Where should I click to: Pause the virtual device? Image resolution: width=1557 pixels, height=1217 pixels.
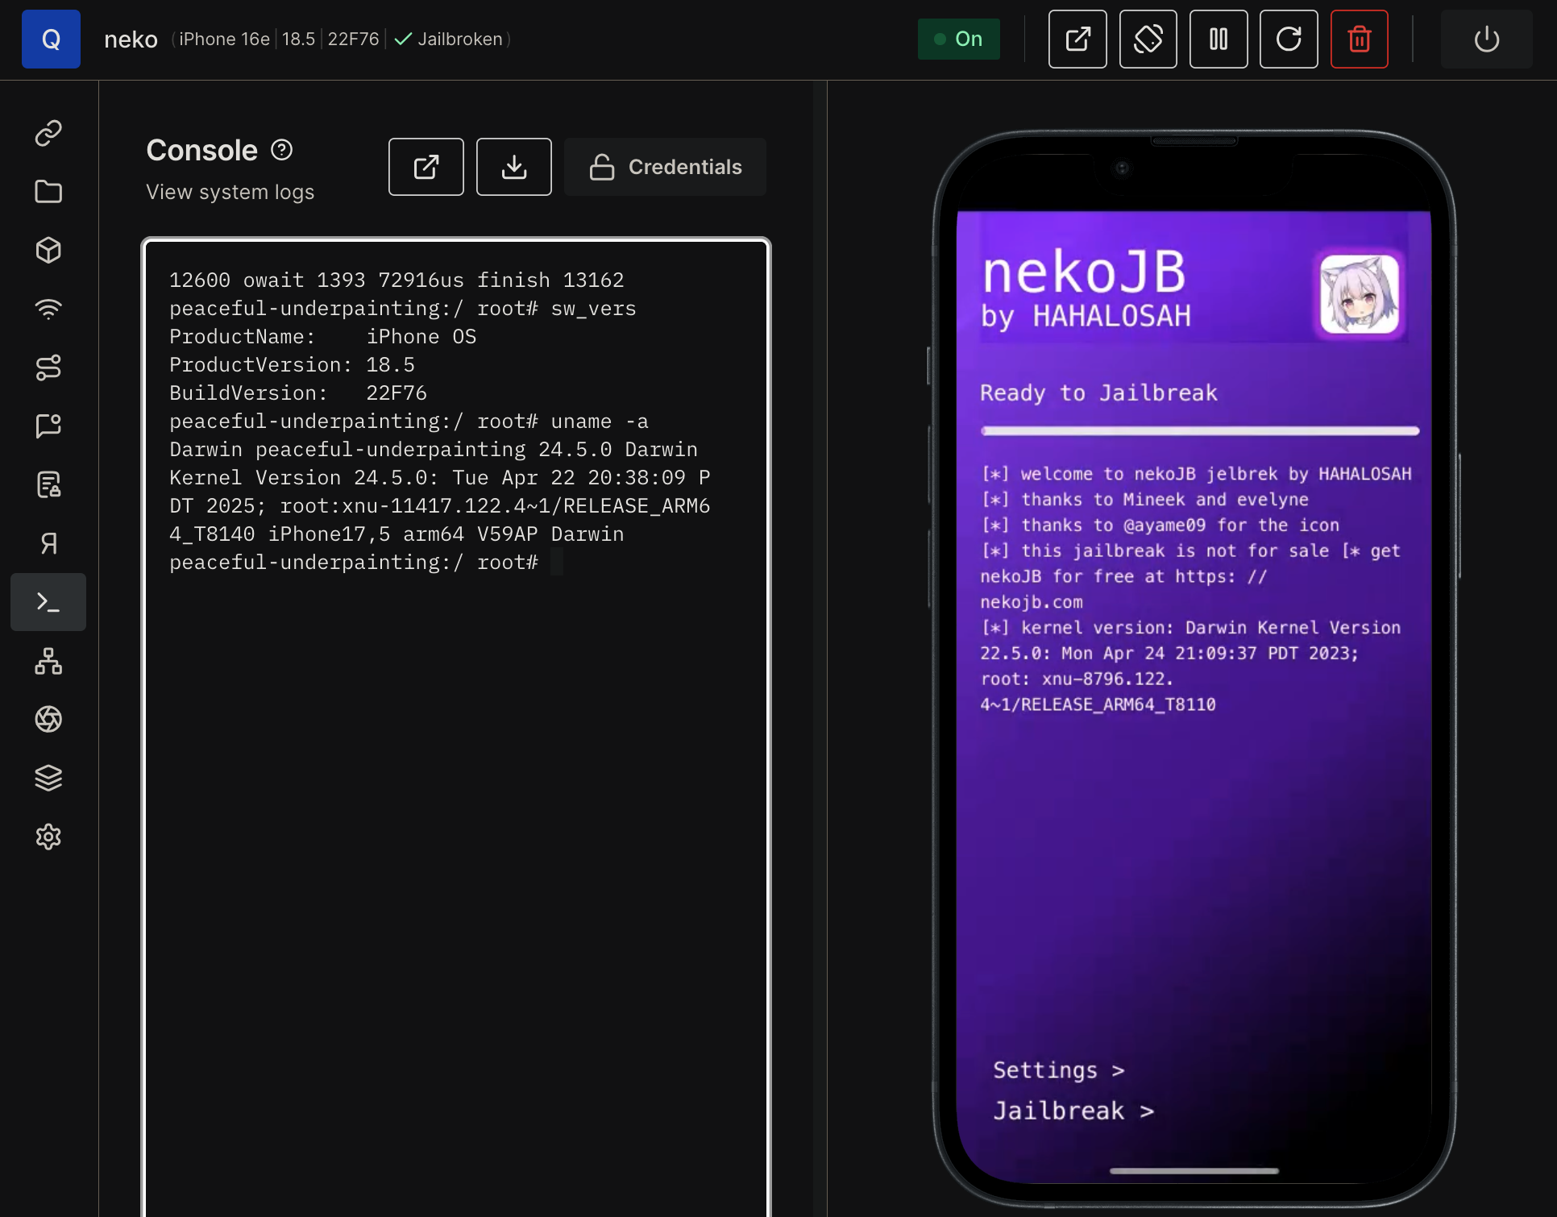point(1219,39)
